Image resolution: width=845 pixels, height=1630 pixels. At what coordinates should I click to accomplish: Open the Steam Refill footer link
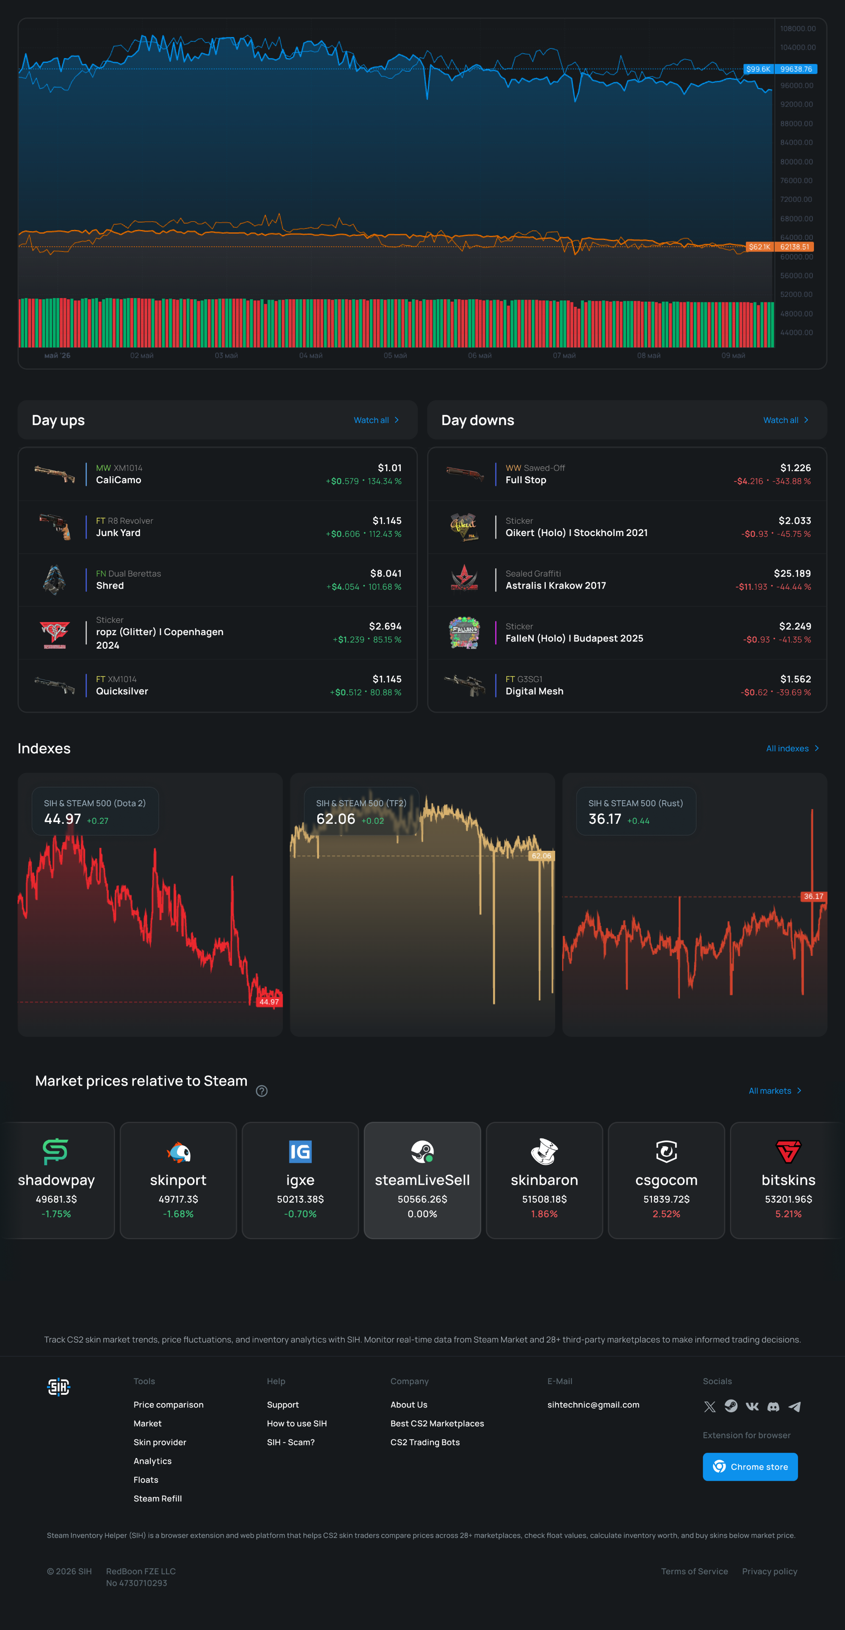[158, 1499]
